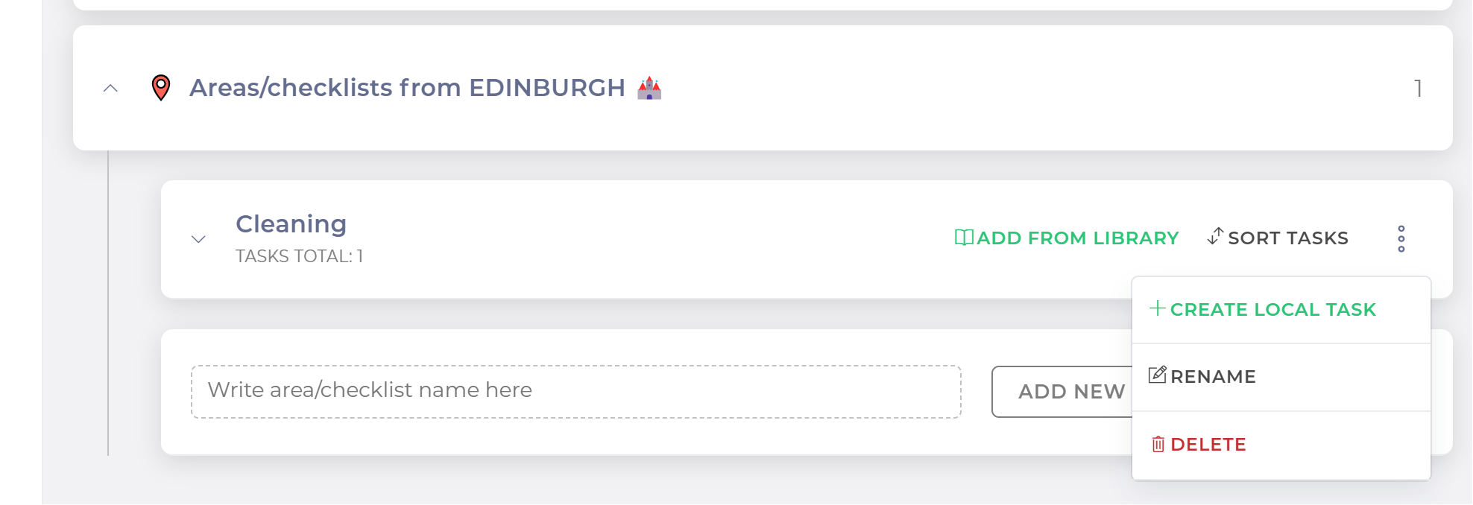Open the book icon for Add from Library

(964, 238)
